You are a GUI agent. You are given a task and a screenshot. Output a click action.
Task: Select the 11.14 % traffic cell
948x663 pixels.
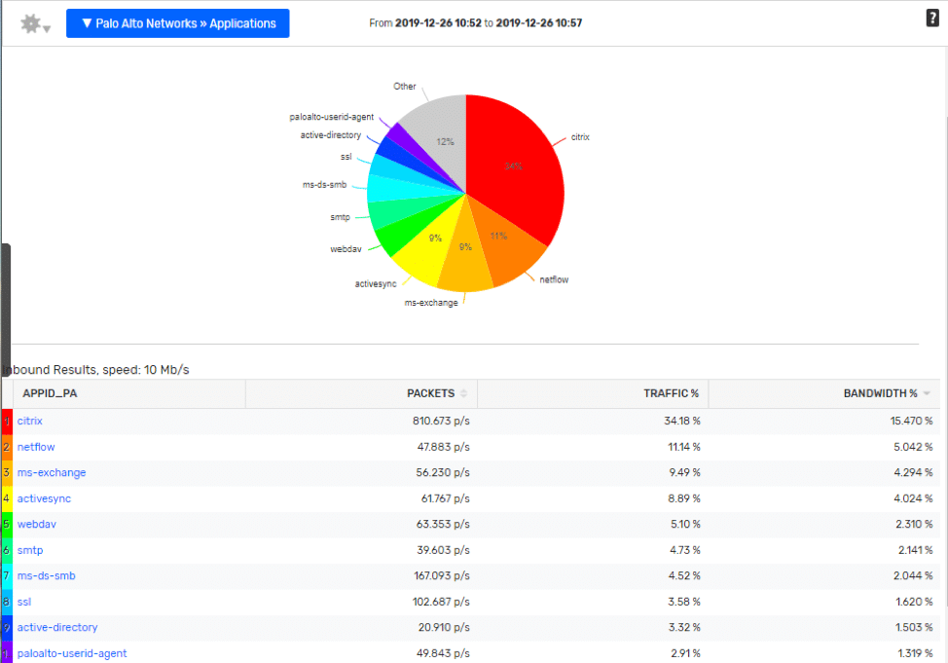coord(684,447)
